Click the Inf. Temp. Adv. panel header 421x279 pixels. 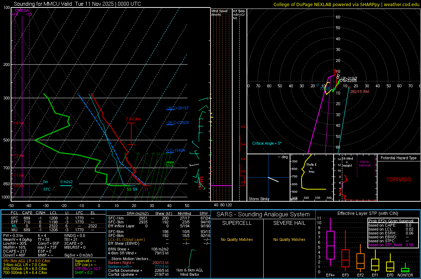pyautogui.click(x=239, y=15)
